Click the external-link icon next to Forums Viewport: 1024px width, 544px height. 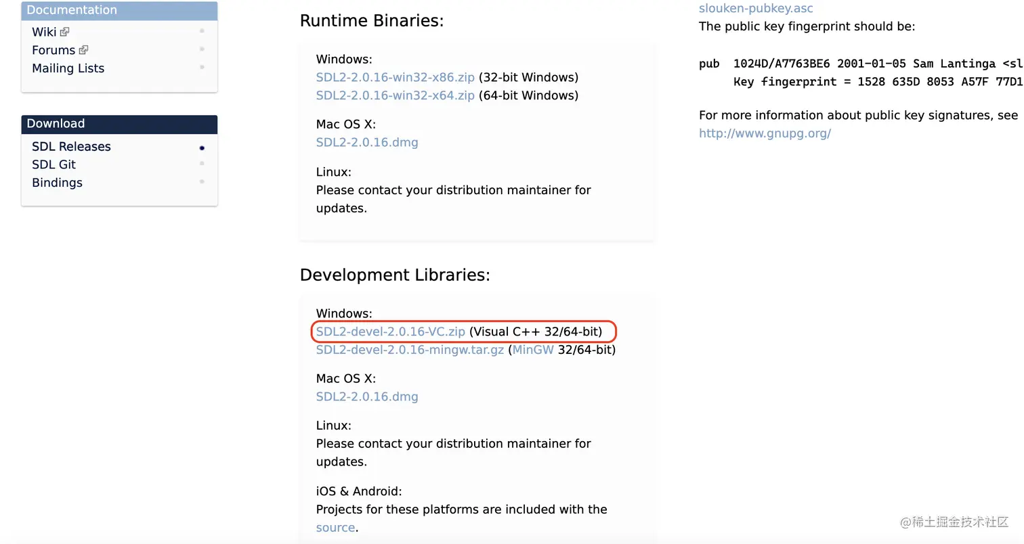coord(83,50)
